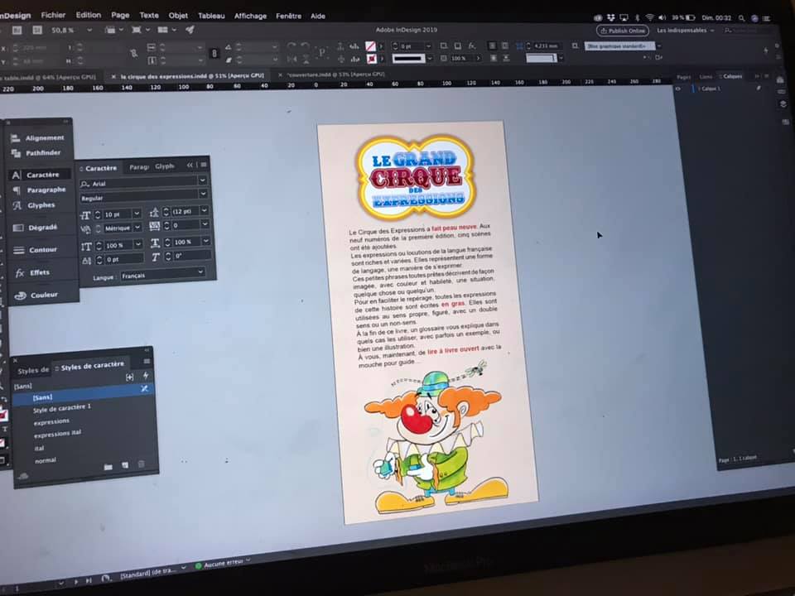This screenshot has width=795, height=596.
Task: Click the preflight profile icon in status bar
Action: coord(106,578)
